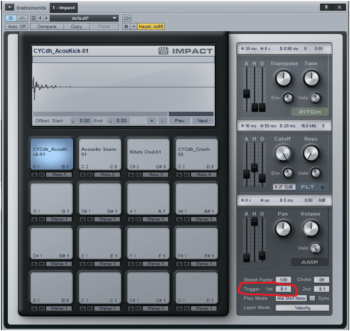Screen dimensions: 350x331
Task: Click the Pitch Attack slider handle
Action: tap(247, 94)
